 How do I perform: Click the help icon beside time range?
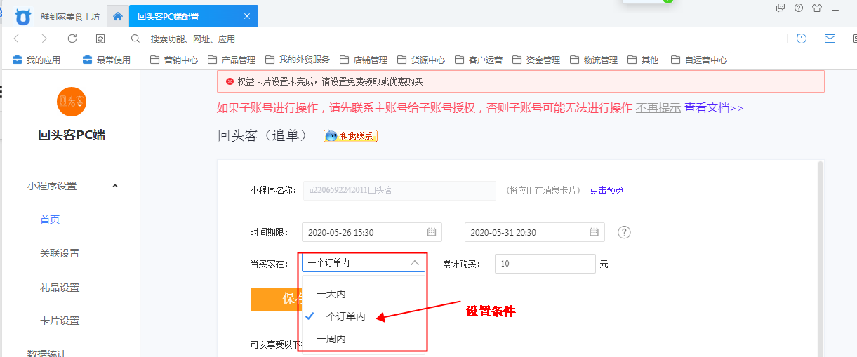pyautogui.click(x=624, y=232)
